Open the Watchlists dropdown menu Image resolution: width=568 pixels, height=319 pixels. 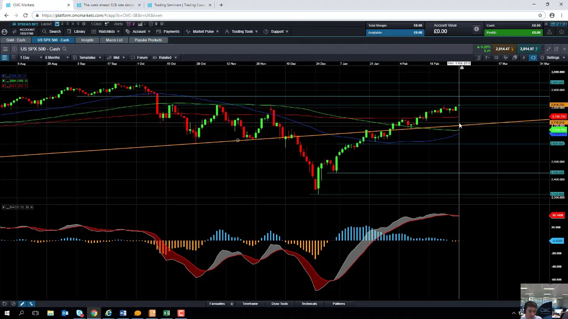[x=106, y=31]
